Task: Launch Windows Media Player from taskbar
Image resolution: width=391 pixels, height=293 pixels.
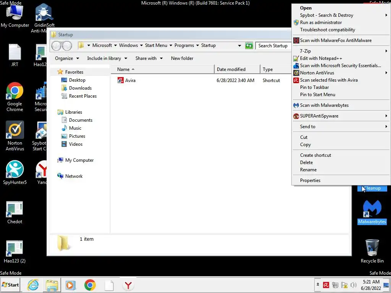Action: pyautogui.click(x=71, y=285)
